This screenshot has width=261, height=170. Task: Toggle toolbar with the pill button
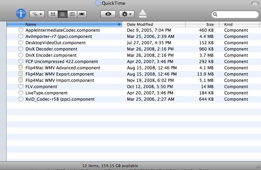pos(255,3)
